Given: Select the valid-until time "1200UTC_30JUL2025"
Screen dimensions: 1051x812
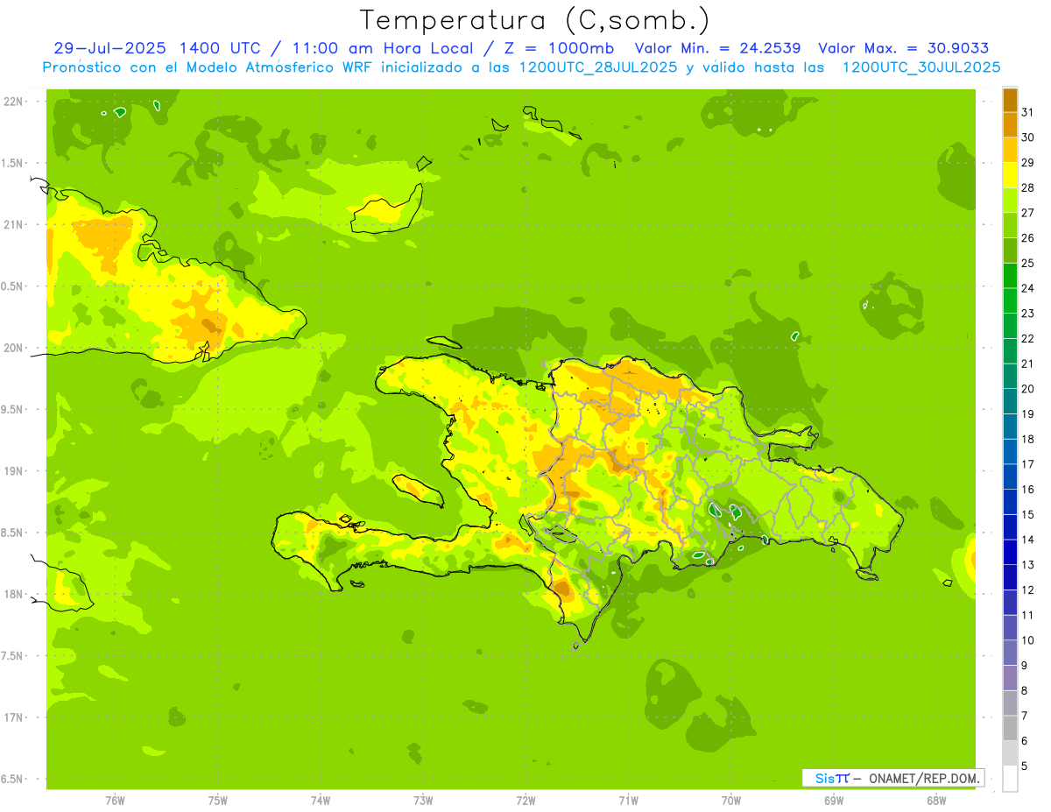Looking at the screenshot, I should [921, 67].
